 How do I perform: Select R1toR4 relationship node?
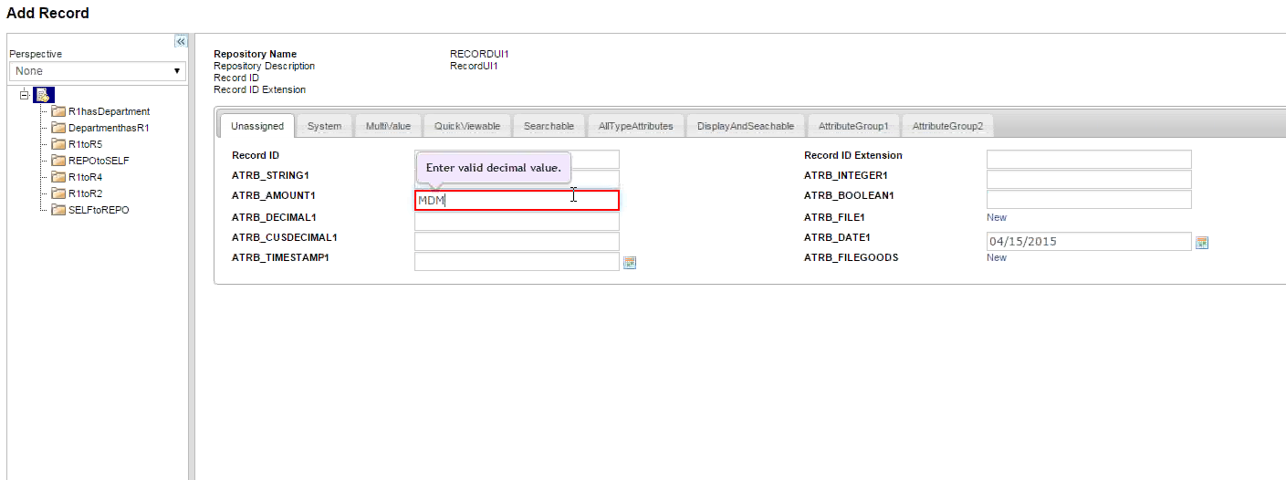[x=86, y=177]
